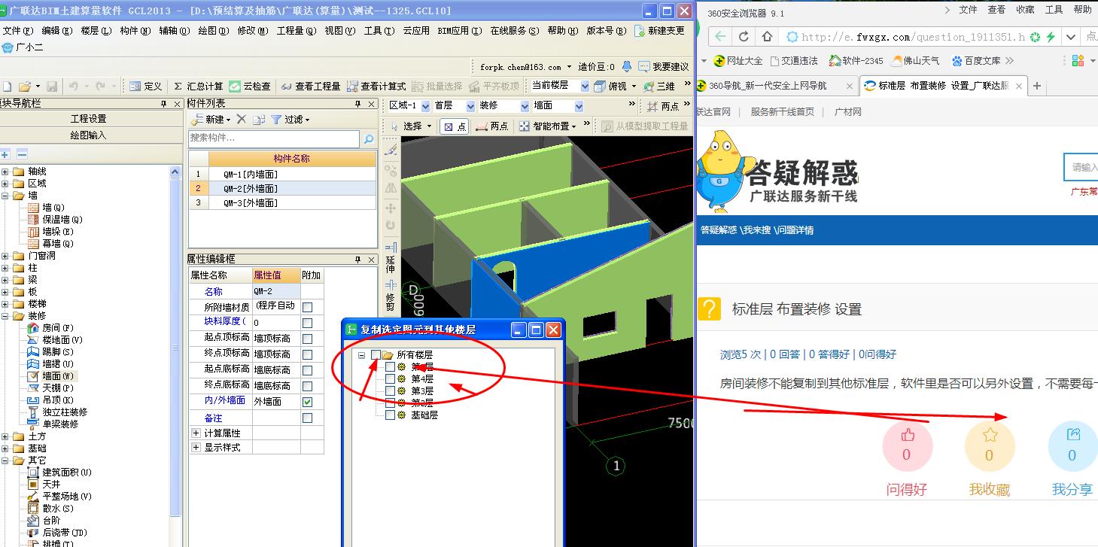Delete component with the X icon

241,119
